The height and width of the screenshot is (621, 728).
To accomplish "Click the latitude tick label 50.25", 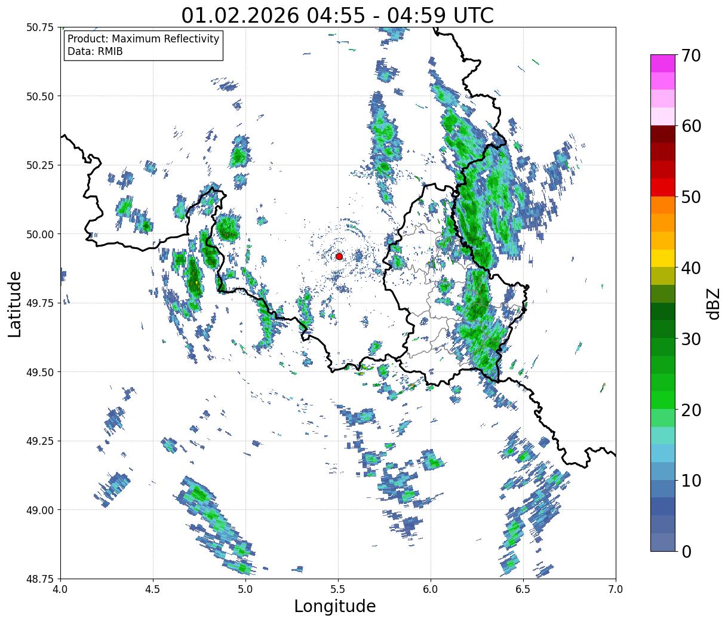I will (41, 165).
